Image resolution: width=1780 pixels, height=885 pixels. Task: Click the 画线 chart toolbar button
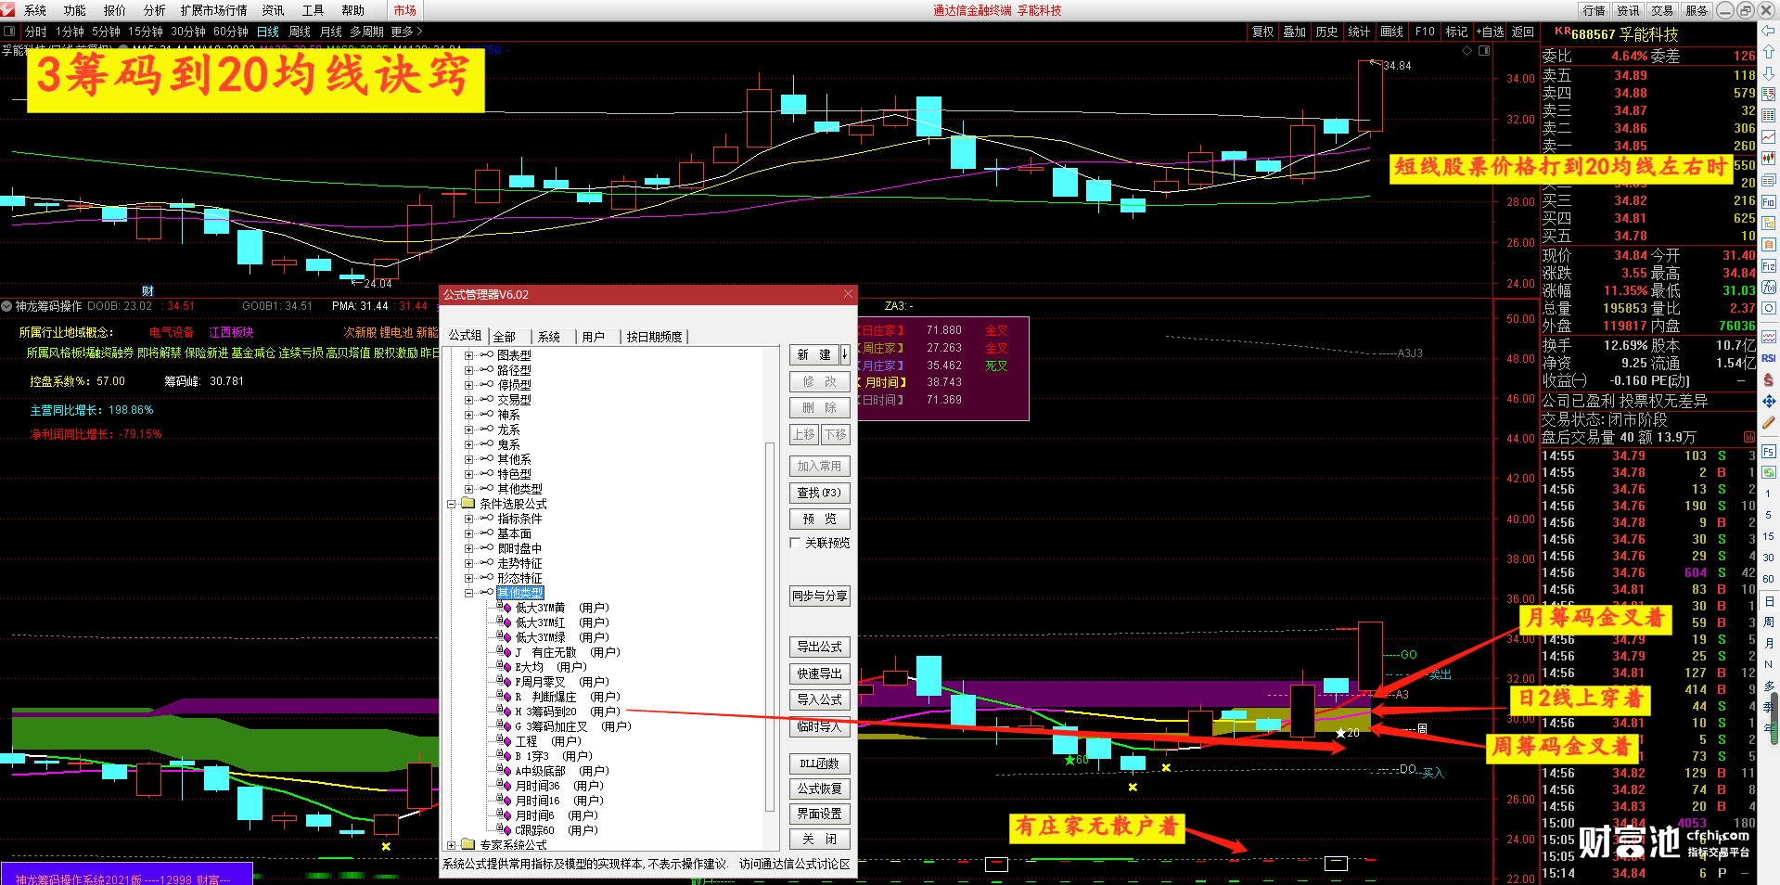(x=1392, y=32)
